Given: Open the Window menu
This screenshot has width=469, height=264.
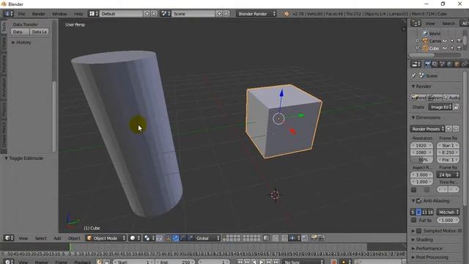Looking at the screenshot, I should click(x=59, y=14).
